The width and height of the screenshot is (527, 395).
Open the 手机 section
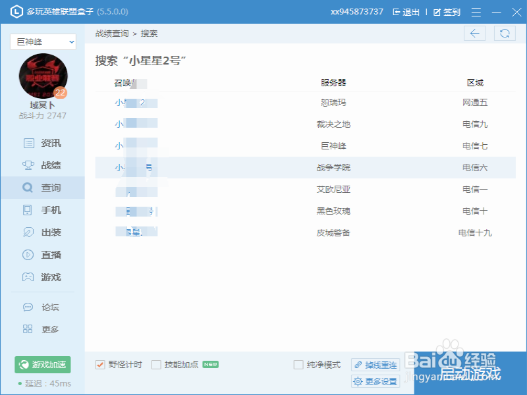(42, 210)
